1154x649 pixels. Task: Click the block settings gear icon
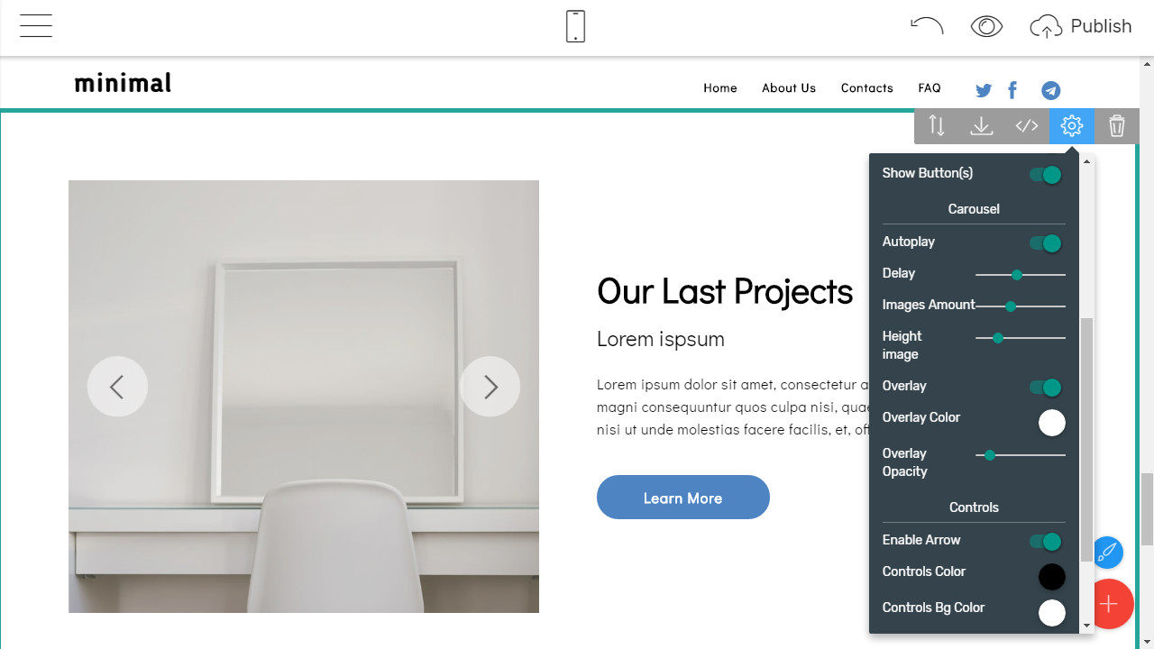point(1072,126)
